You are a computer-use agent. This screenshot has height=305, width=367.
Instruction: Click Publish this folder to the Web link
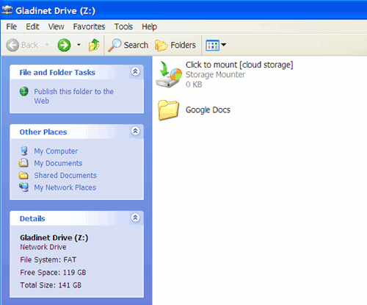tap(73, 96)
